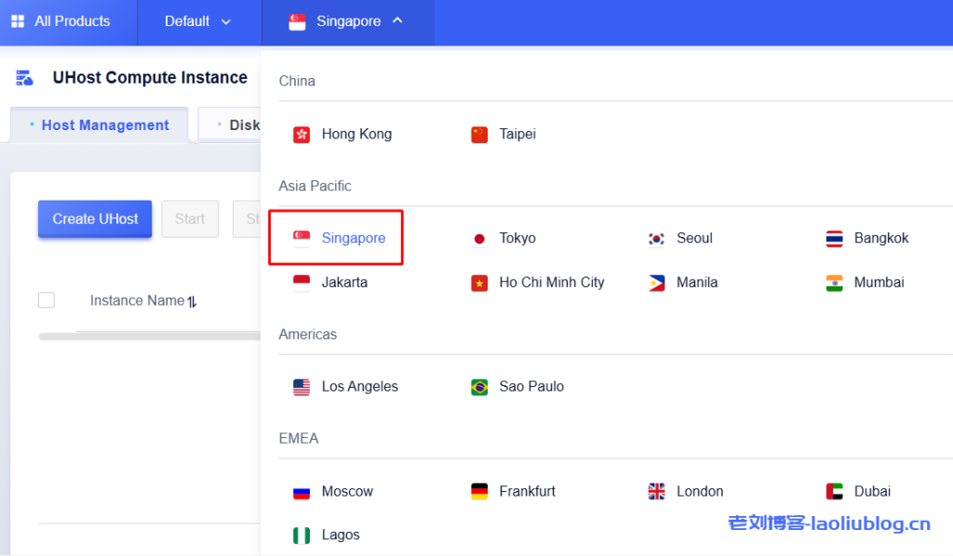This screenshot has width=953, height=556.
Task: Select Frankfurt region from the list
Action: point(527,492)
